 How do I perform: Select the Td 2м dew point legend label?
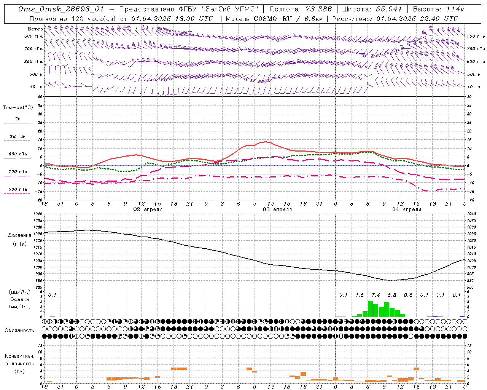click(18, 136)
